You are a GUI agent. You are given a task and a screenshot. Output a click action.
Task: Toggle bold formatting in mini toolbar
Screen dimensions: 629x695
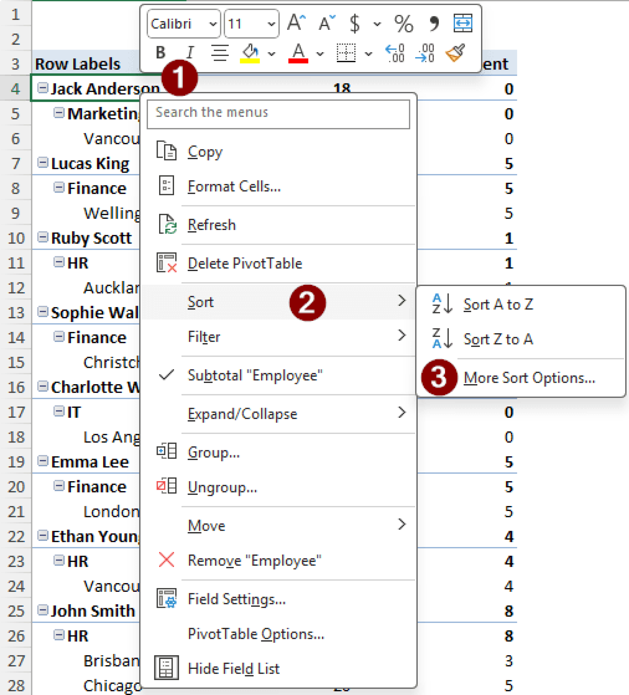[x=160, y=52]
